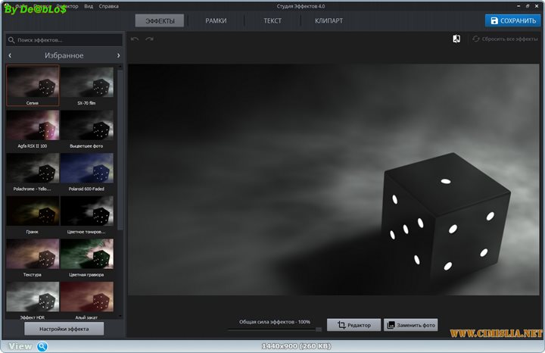Open the Вид menu

[x=89, y=6]
